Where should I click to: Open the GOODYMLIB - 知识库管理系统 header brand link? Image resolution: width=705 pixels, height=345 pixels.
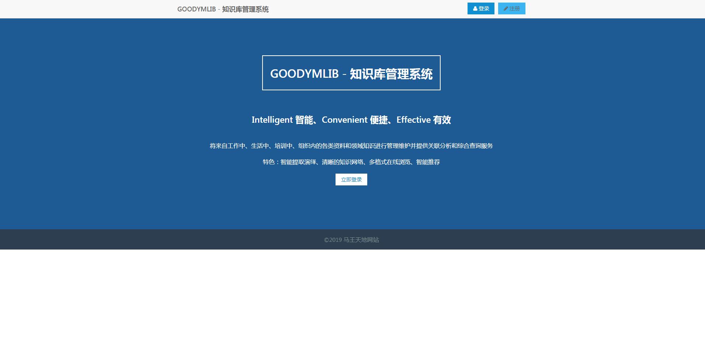223,9
